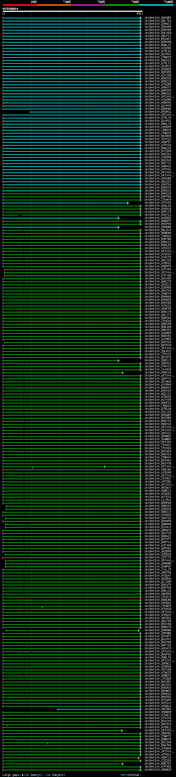Image resolution: width=176 pixels, height=777 pixels.
Task: Open hit UniRef100_Q9SAB0
Action: point(158,18)
